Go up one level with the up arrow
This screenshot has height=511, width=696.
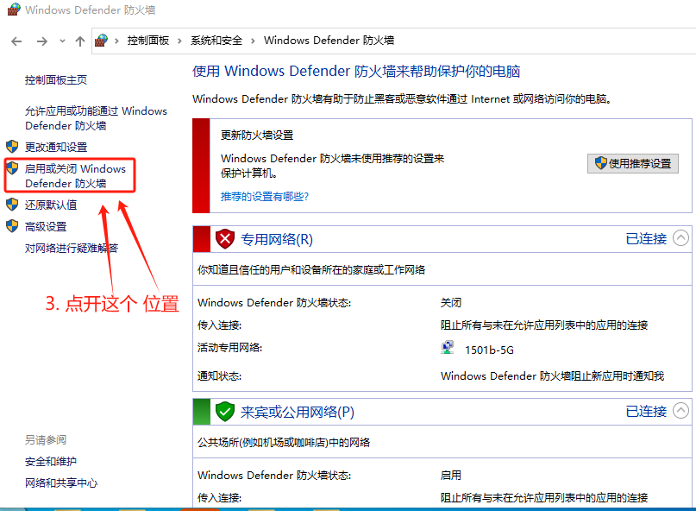click(x=80, y=41)
